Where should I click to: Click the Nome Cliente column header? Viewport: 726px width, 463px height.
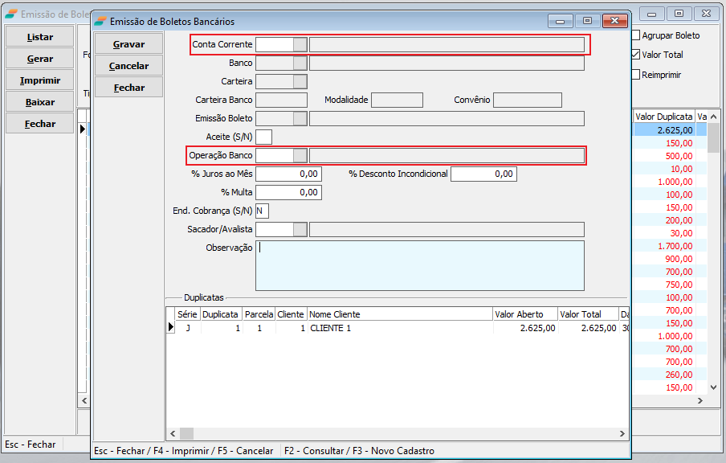pos(399,314)
